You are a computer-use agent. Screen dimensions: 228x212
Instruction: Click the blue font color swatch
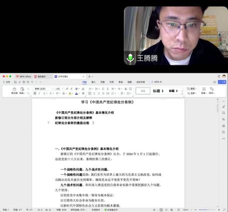(x=76, y=93)
